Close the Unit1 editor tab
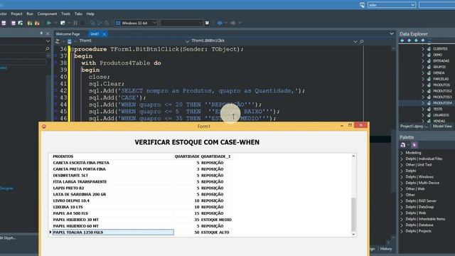This screenshot has height=256, width=455. pyautogui.click(x=105, y=34)
